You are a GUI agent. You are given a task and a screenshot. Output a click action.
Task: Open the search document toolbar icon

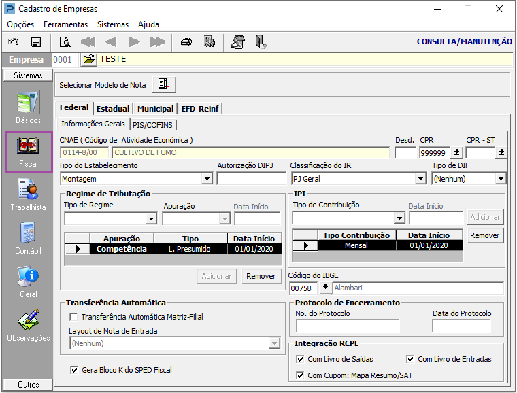65,42
